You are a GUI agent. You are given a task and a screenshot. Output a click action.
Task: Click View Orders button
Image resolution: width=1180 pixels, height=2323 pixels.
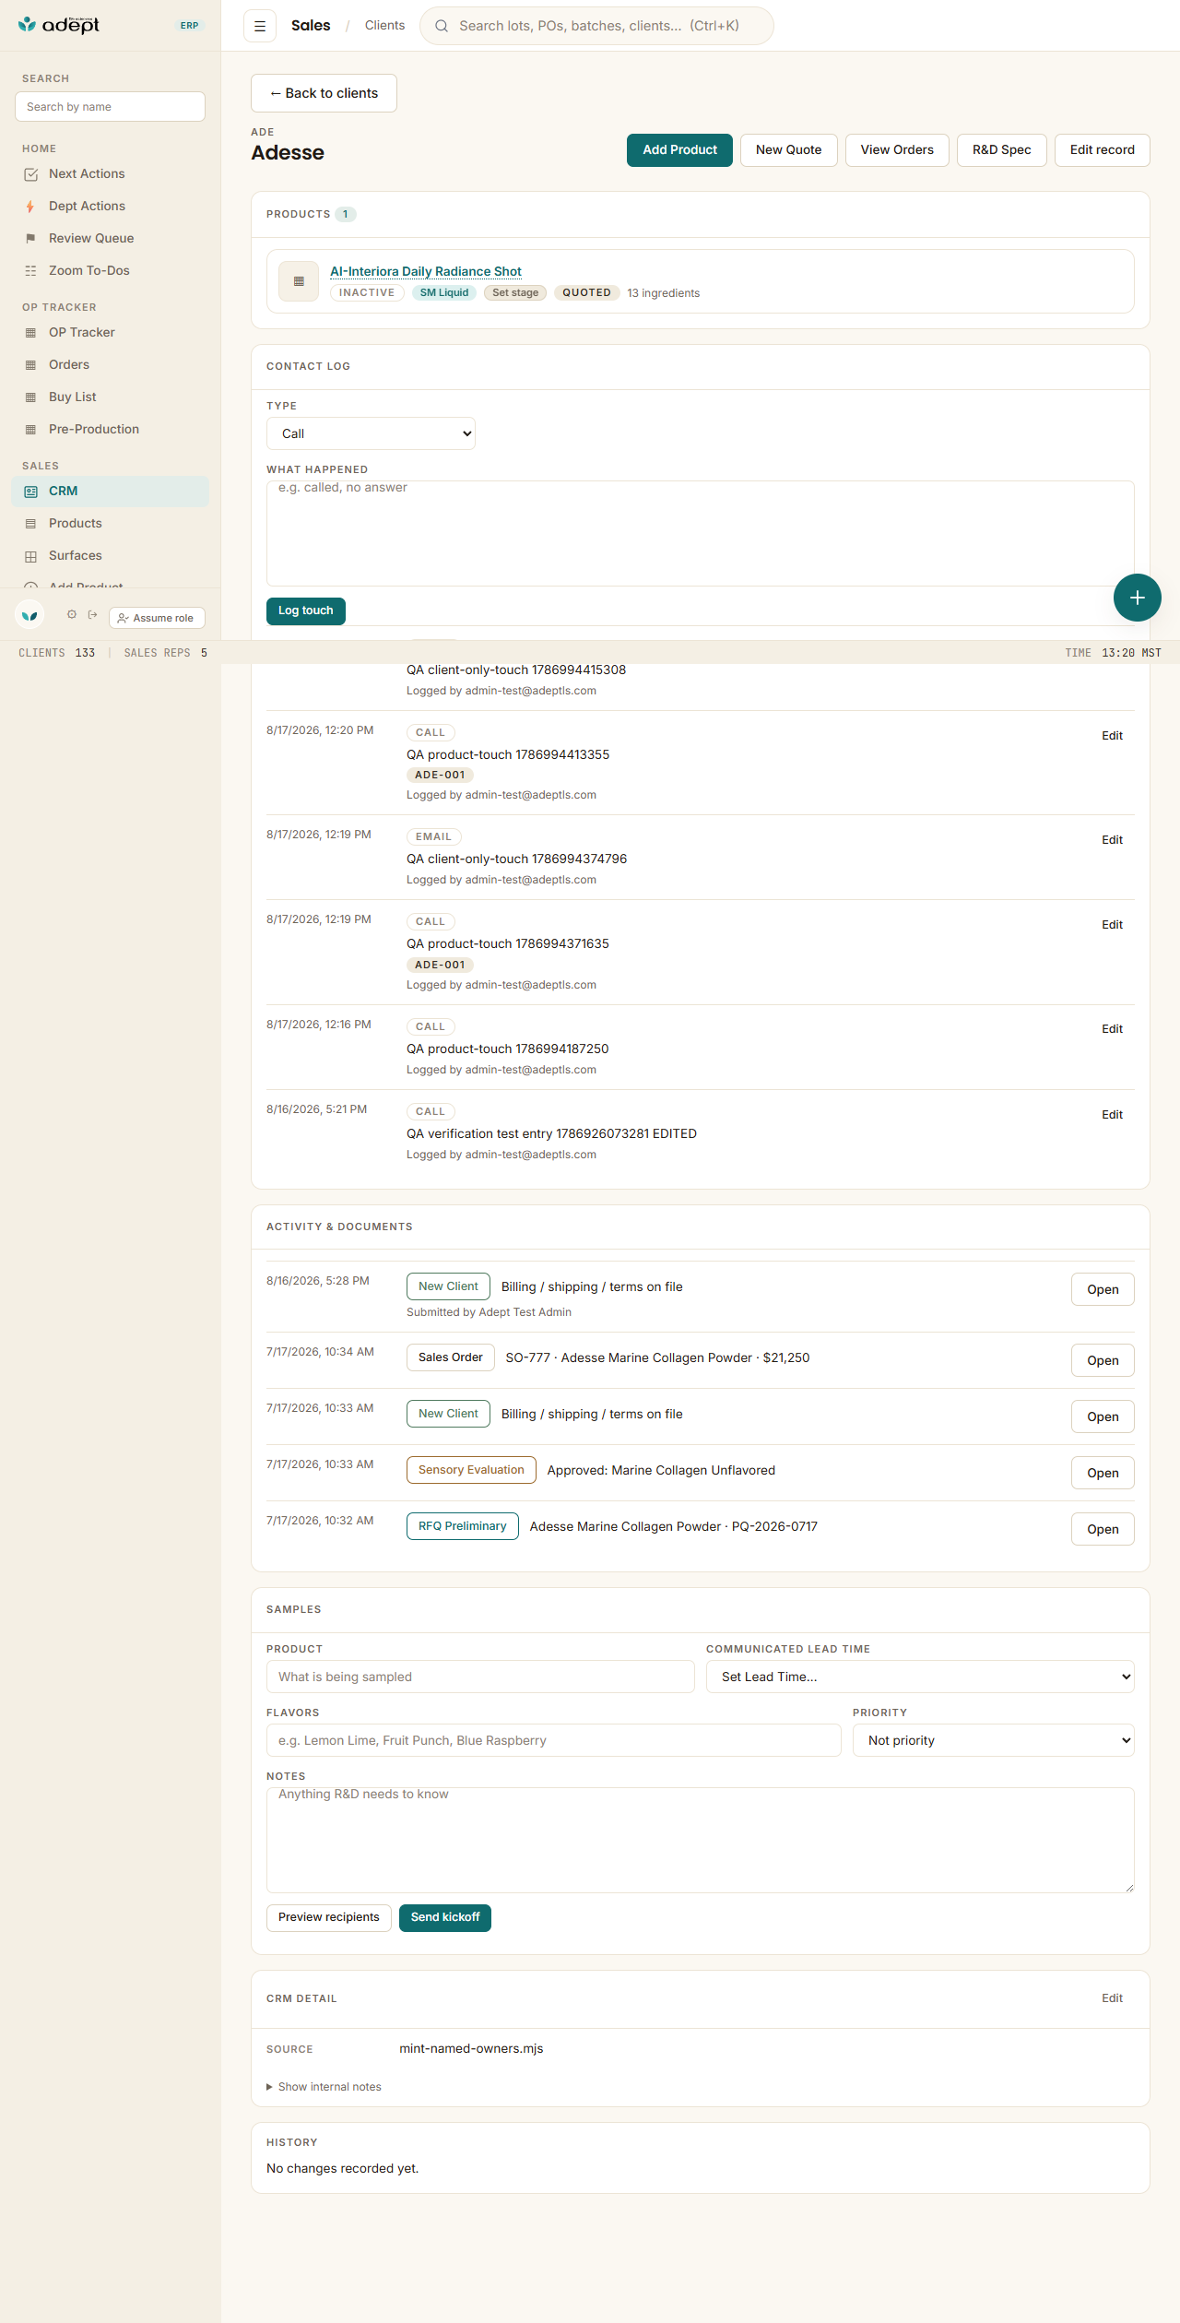pyautogui.click(x=897, y=150)
